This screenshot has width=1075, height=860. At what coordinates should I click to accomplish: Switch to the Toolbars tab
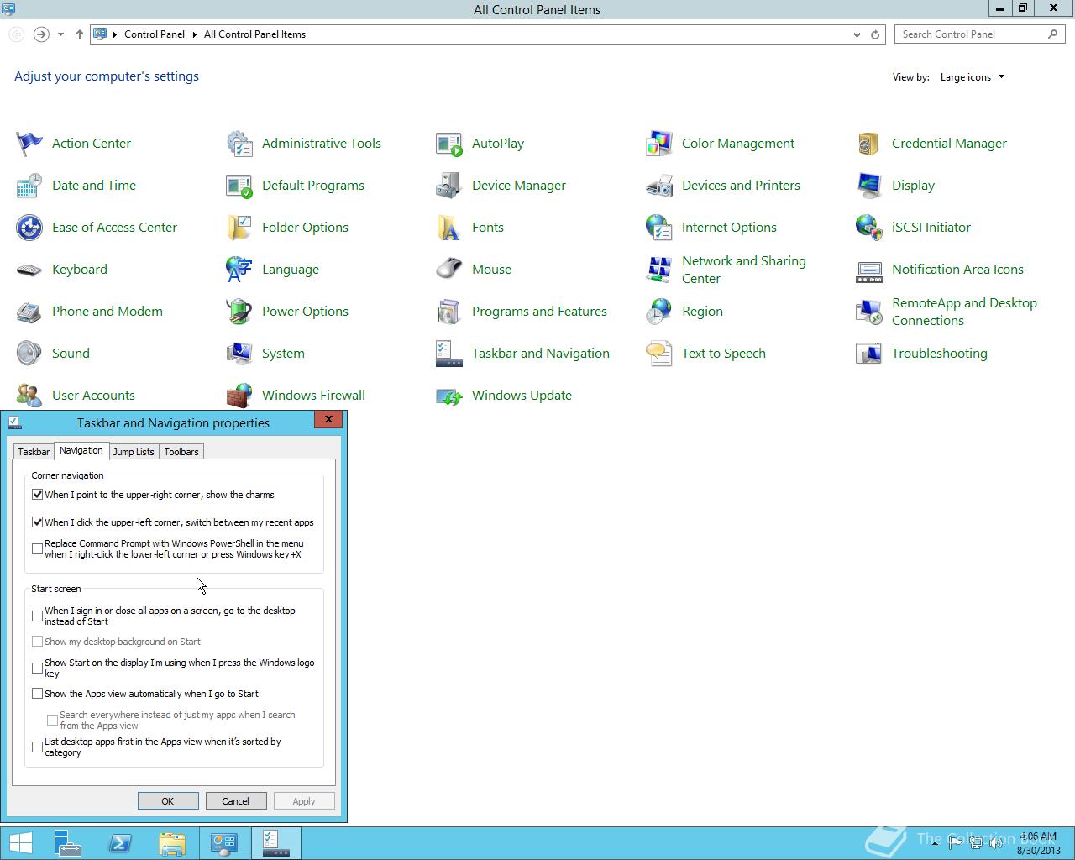[x=181, y=452]
